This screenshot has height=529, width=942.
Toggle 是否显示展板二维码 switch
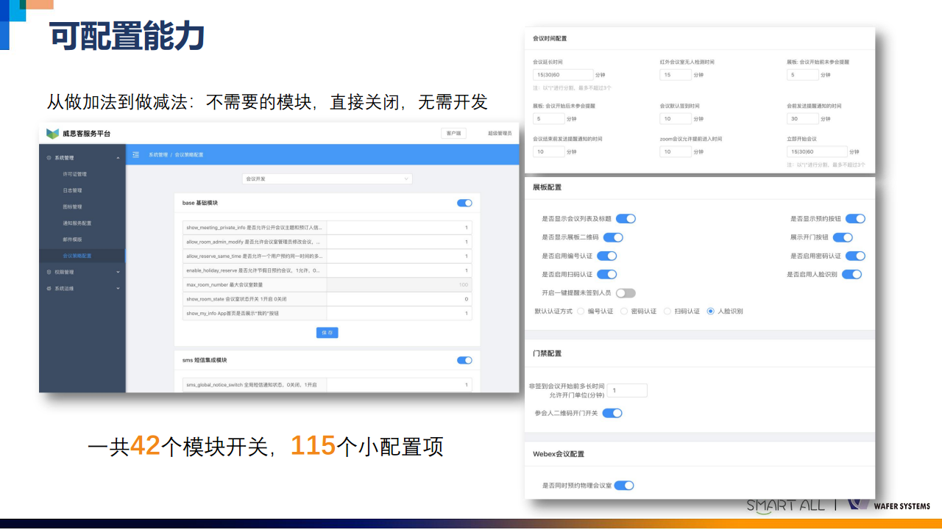click(613, 237)
